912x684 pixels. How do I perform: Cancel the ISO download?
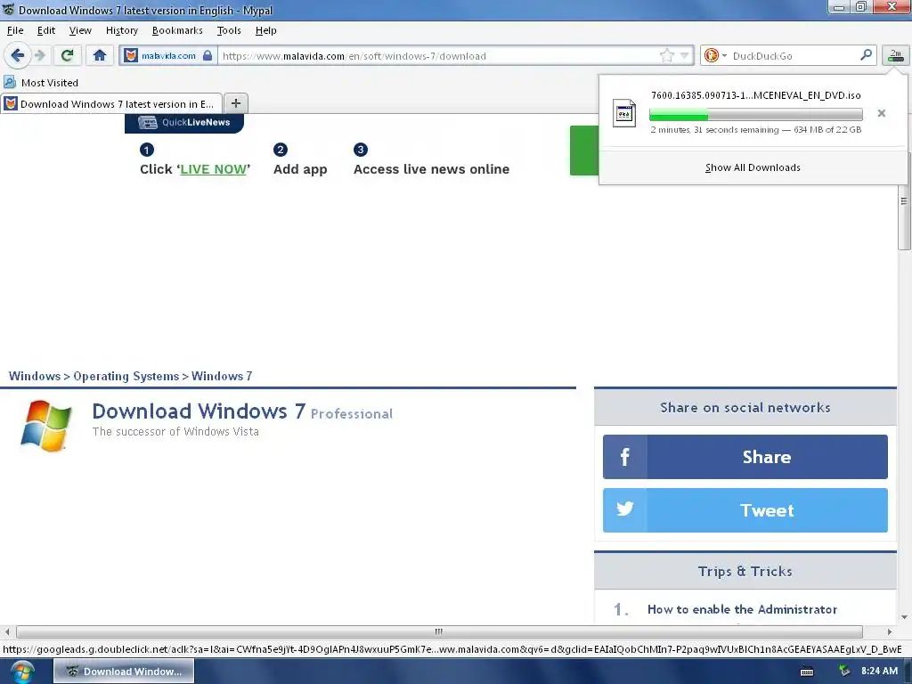tap(881, 113)
